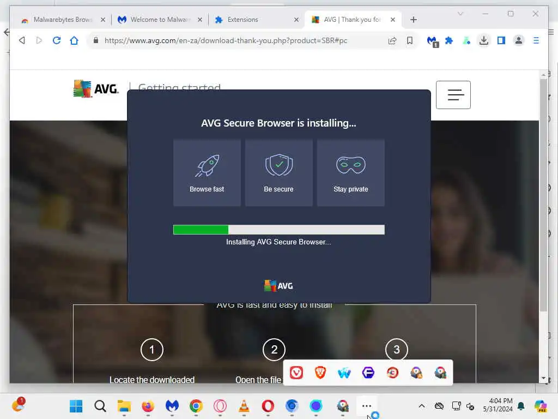Viewport: 558px width, 419px height.
Task: Bookmark this page with the bookmark icon
Action: click(x=410, y=40)
